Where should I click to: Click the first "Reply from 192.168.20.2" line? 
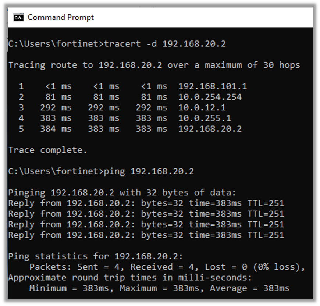(x=146, y=203)
